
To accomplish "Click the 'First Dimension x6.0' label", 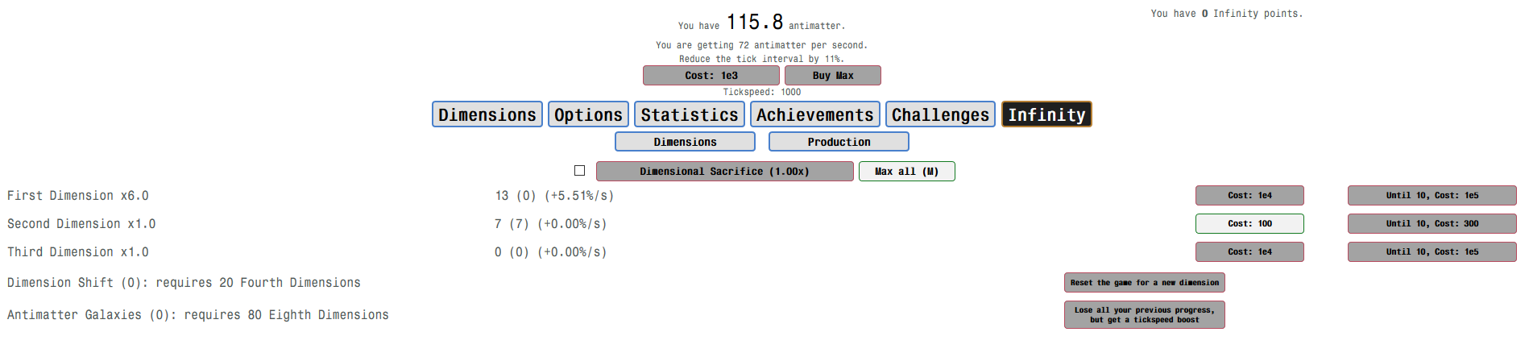I will click(78, 196).
